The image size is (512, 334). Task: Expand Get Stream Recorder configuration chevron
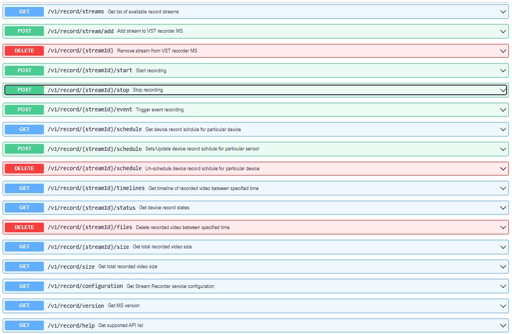tap(503, 286)
